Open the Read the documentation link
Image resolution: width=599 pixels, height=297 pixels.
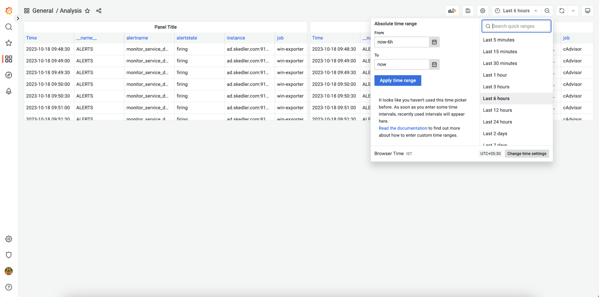[x=403, y=128]
